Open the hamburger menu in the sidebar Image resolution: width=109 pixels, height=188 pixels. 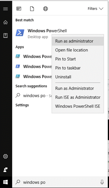coord(5,9)
